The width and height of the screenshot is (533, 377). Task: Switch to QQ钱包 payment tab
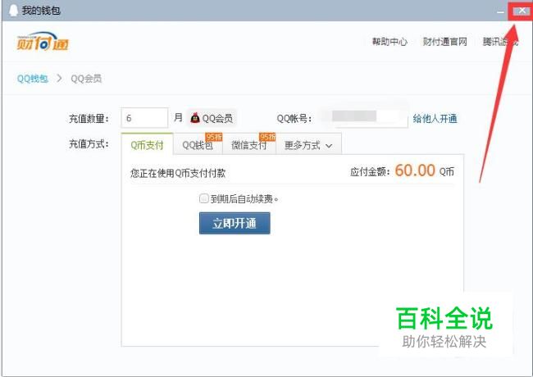(198, 145)
